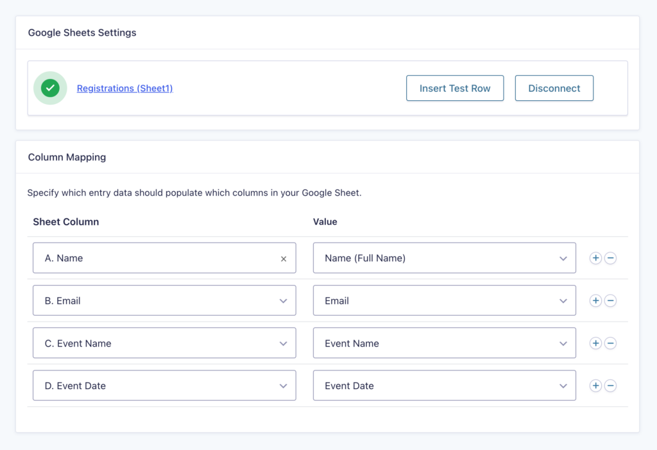
Task: Expand the D. Event Date column dropdown
Action: pos(164,385)
